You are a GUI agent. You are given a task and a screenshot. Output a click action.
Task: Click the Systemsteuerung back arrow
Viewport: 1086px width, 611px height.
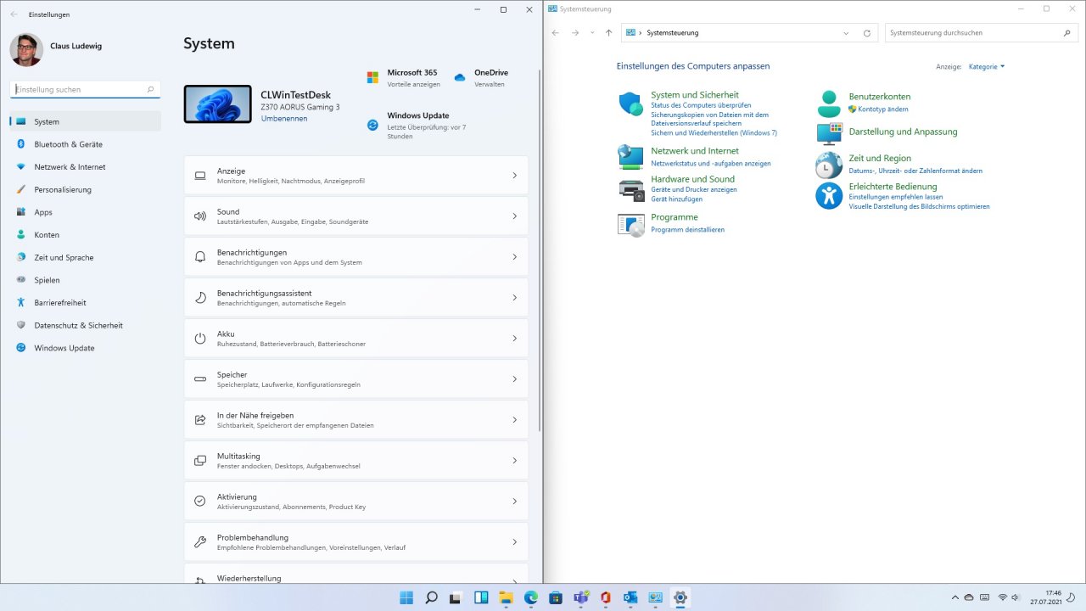tap(555, 33)
